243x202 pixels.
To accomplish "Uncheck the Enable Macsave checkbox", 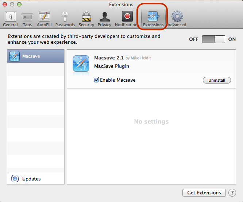I will point(96,80).
